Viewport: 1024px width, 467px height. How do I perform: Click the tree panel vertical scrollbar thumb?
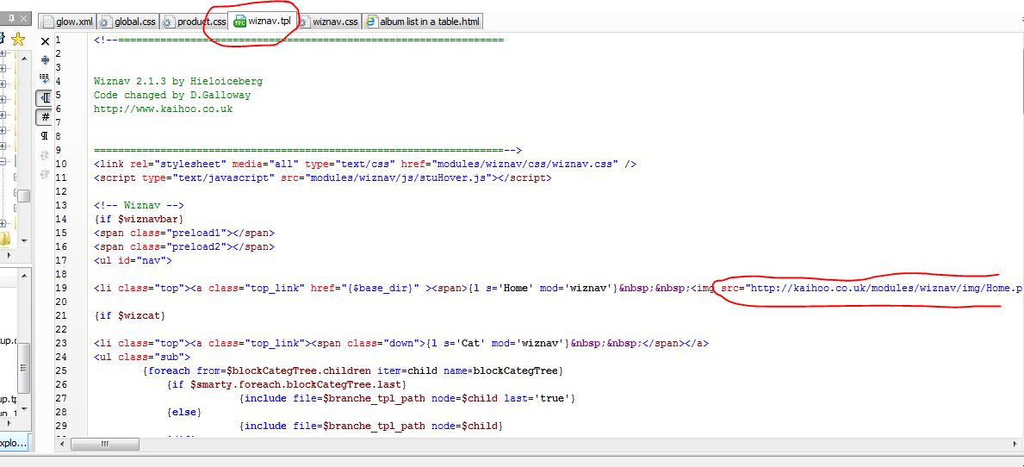pos(24,196)
